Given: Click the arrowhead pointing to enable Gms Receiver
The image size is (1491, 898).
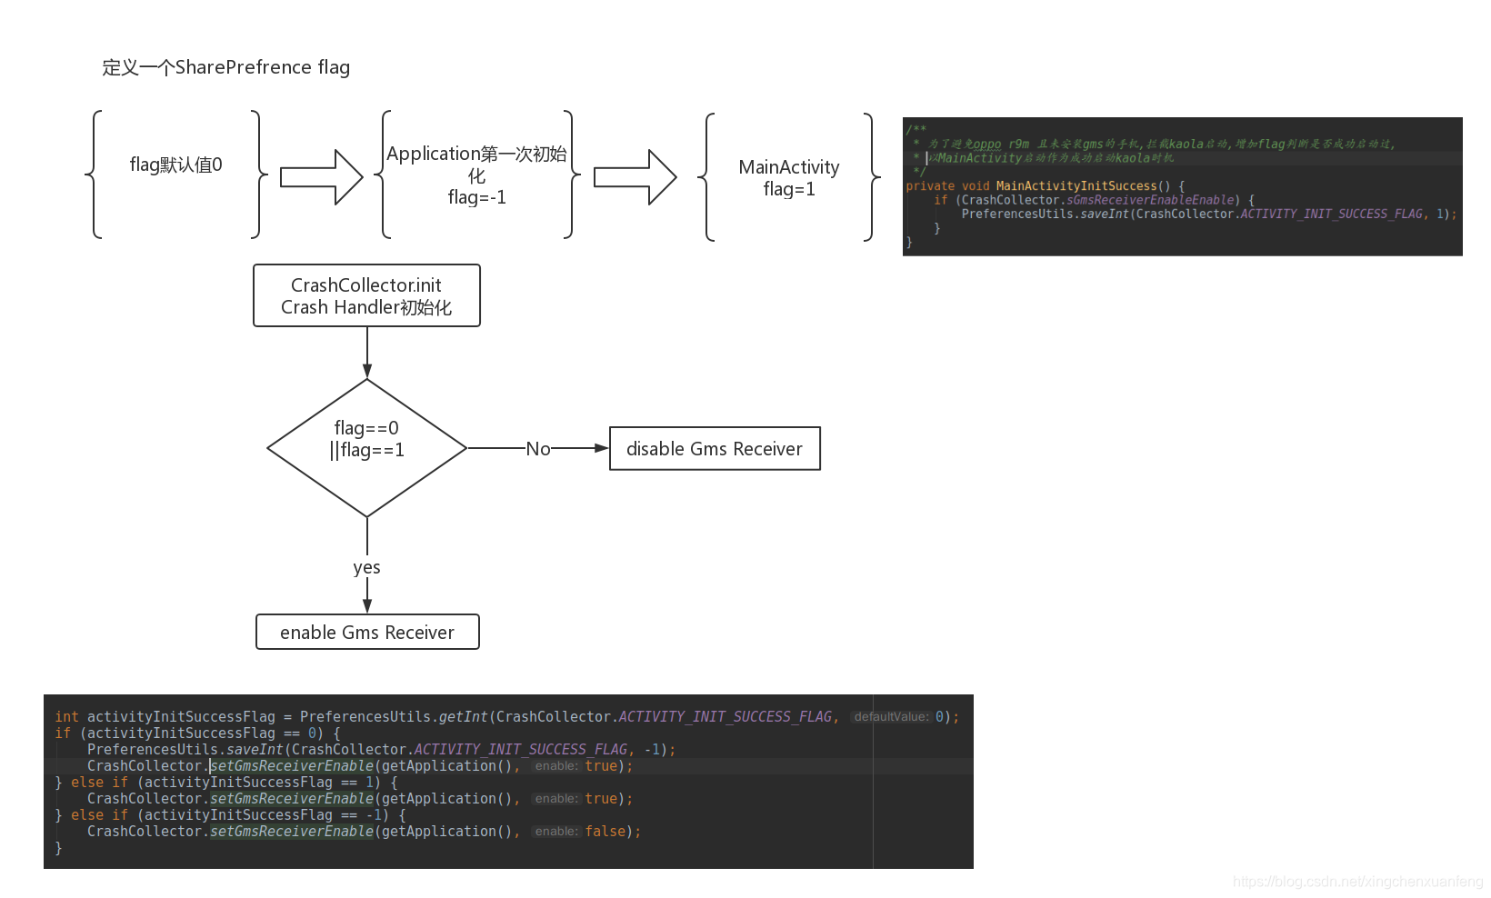Looking at the screenshot, I should click(x=367, y=606).
